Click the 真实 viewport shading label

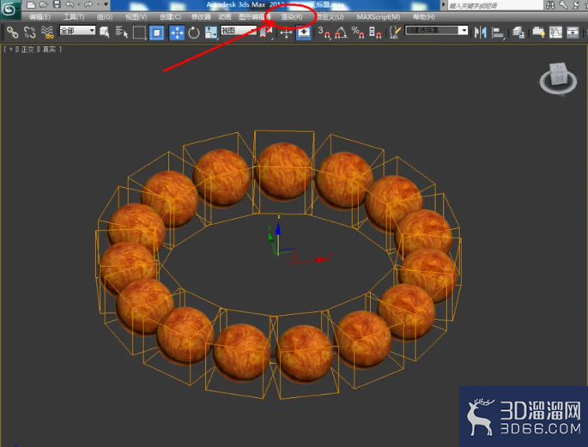click(x=49, y=49)
